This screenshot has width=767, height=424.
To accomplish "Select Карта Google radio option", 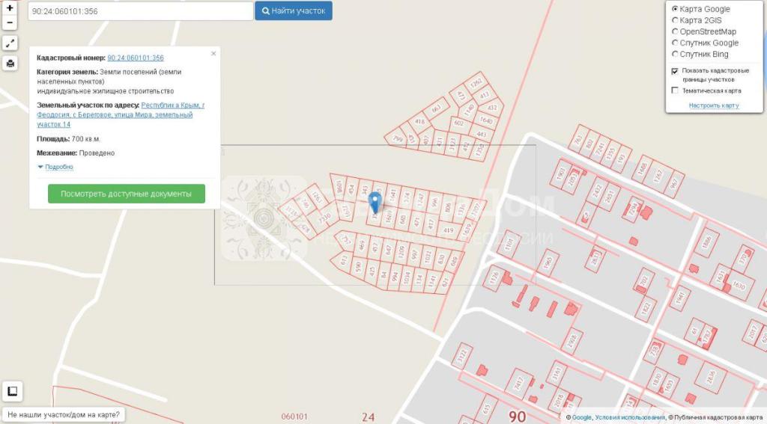I will (x=675, y=9).
